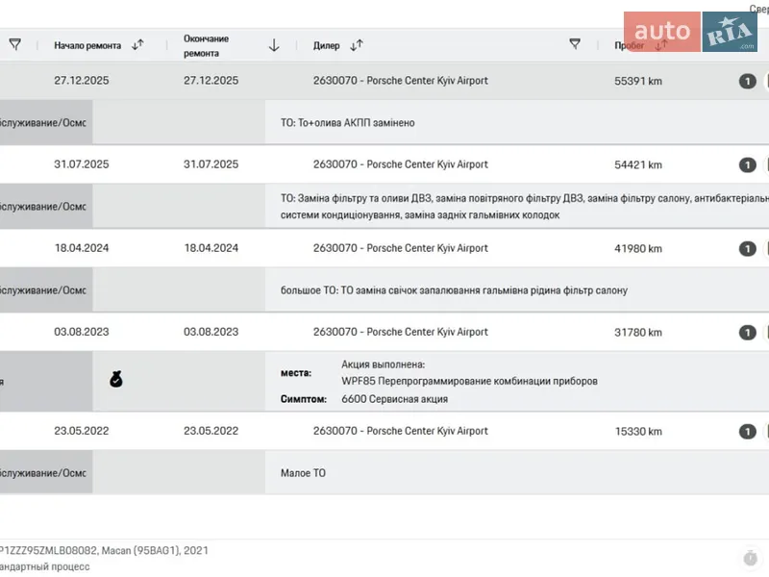
Task: Click text WPF85 Перепрограммирование комбинации приборов
Action: pos(469,381)
